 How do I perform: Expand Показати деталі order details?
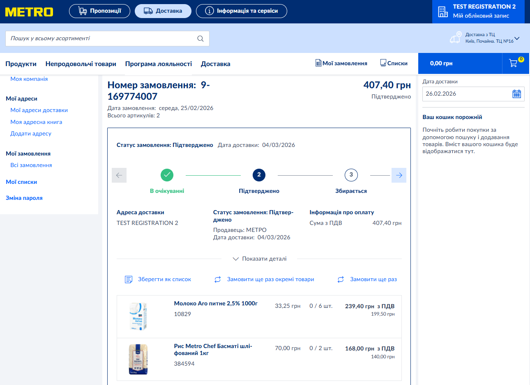[260, 259]
